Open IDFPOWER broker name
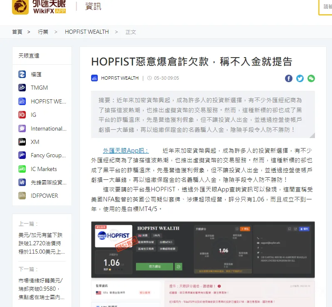Image resolution: width=332 pixels, height=307 pixels. point(45,196)
